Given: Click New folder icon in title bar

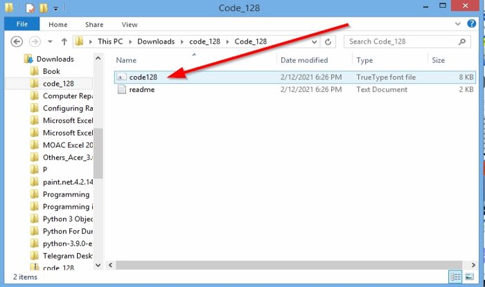Looking at the screenshot, I should (43, 8).
